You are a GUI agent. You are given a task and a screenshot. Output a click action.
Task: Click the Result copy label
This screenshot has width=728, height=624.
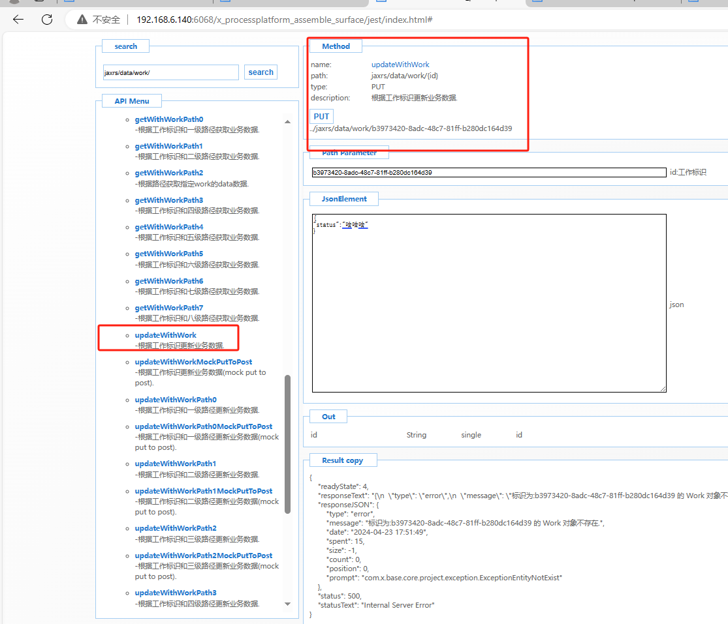click(343, 461)
